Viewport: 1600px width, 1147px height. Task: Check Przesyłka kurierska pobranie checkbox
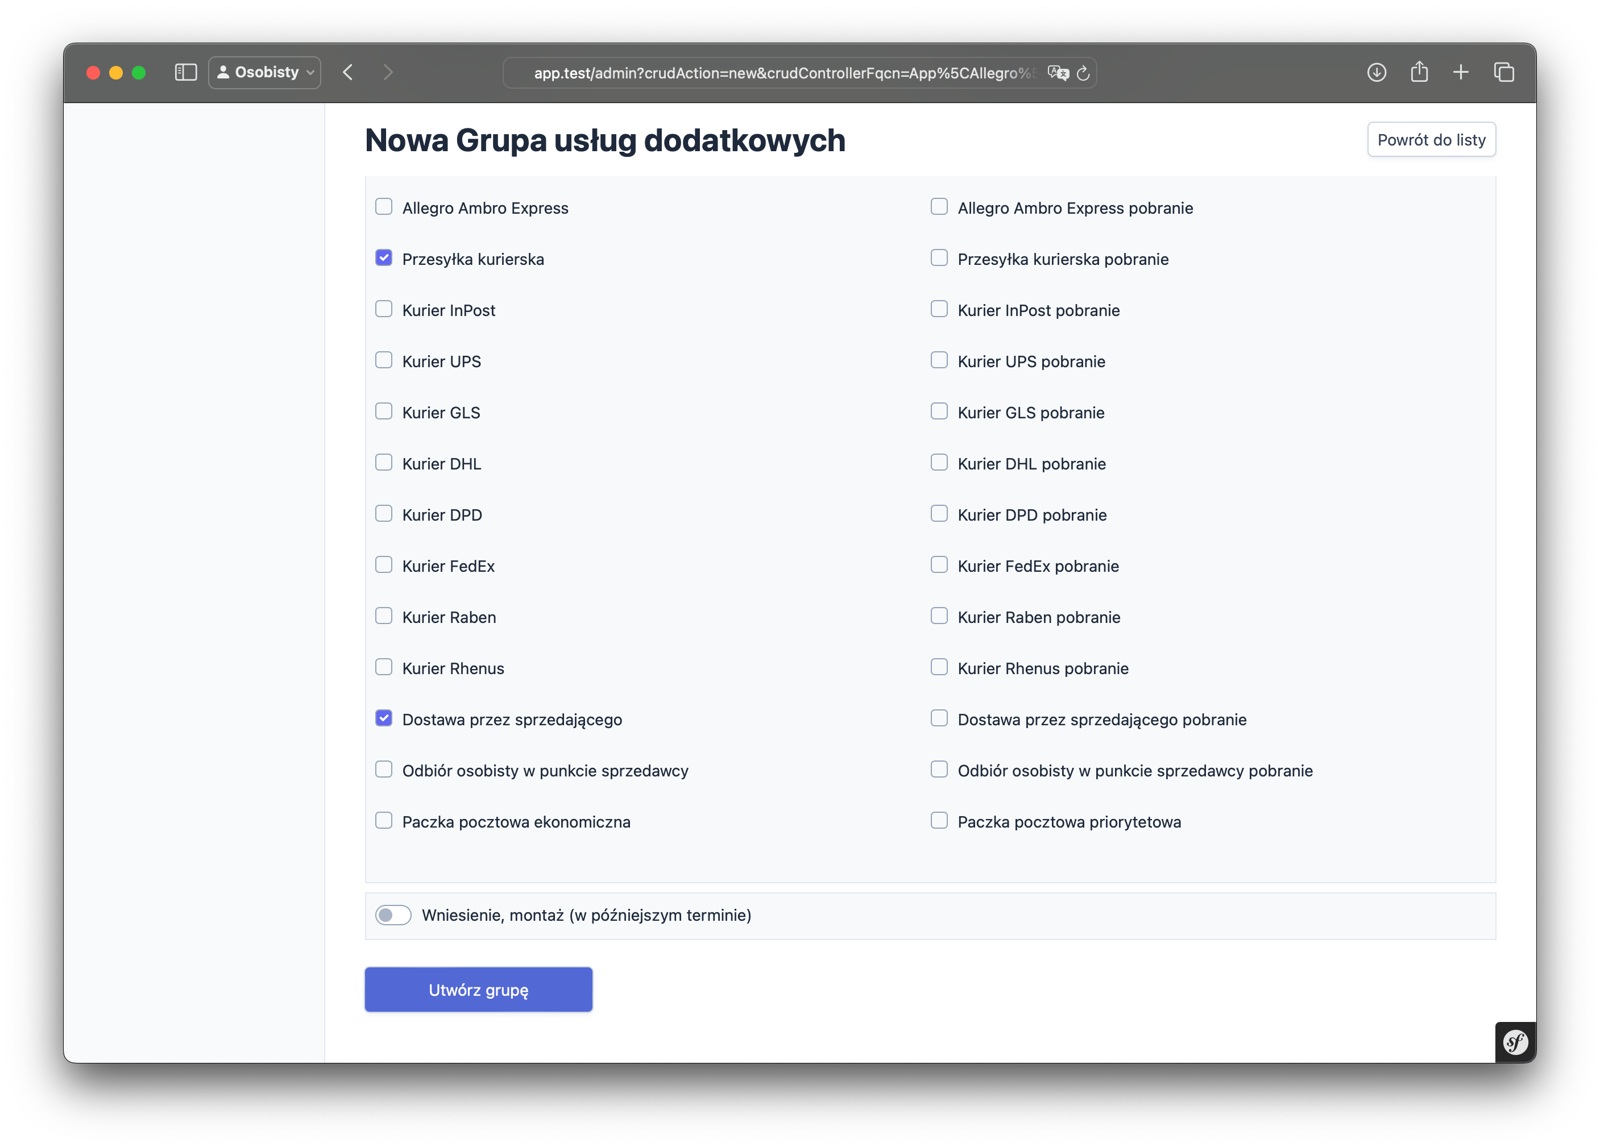(939, 258)
